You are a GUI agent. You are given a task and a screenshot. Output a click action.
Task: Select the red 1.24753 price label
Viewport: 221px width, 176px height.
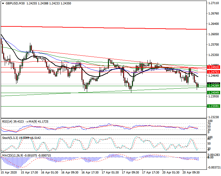point(213,72)
